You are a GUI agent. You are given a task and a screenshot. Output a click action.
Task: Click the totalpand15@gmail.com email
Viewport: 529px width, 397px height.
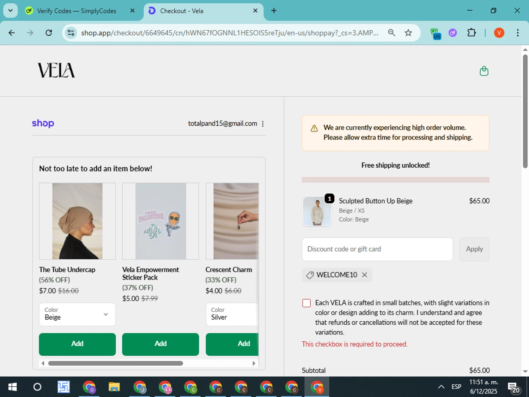[x=223, y=124]
